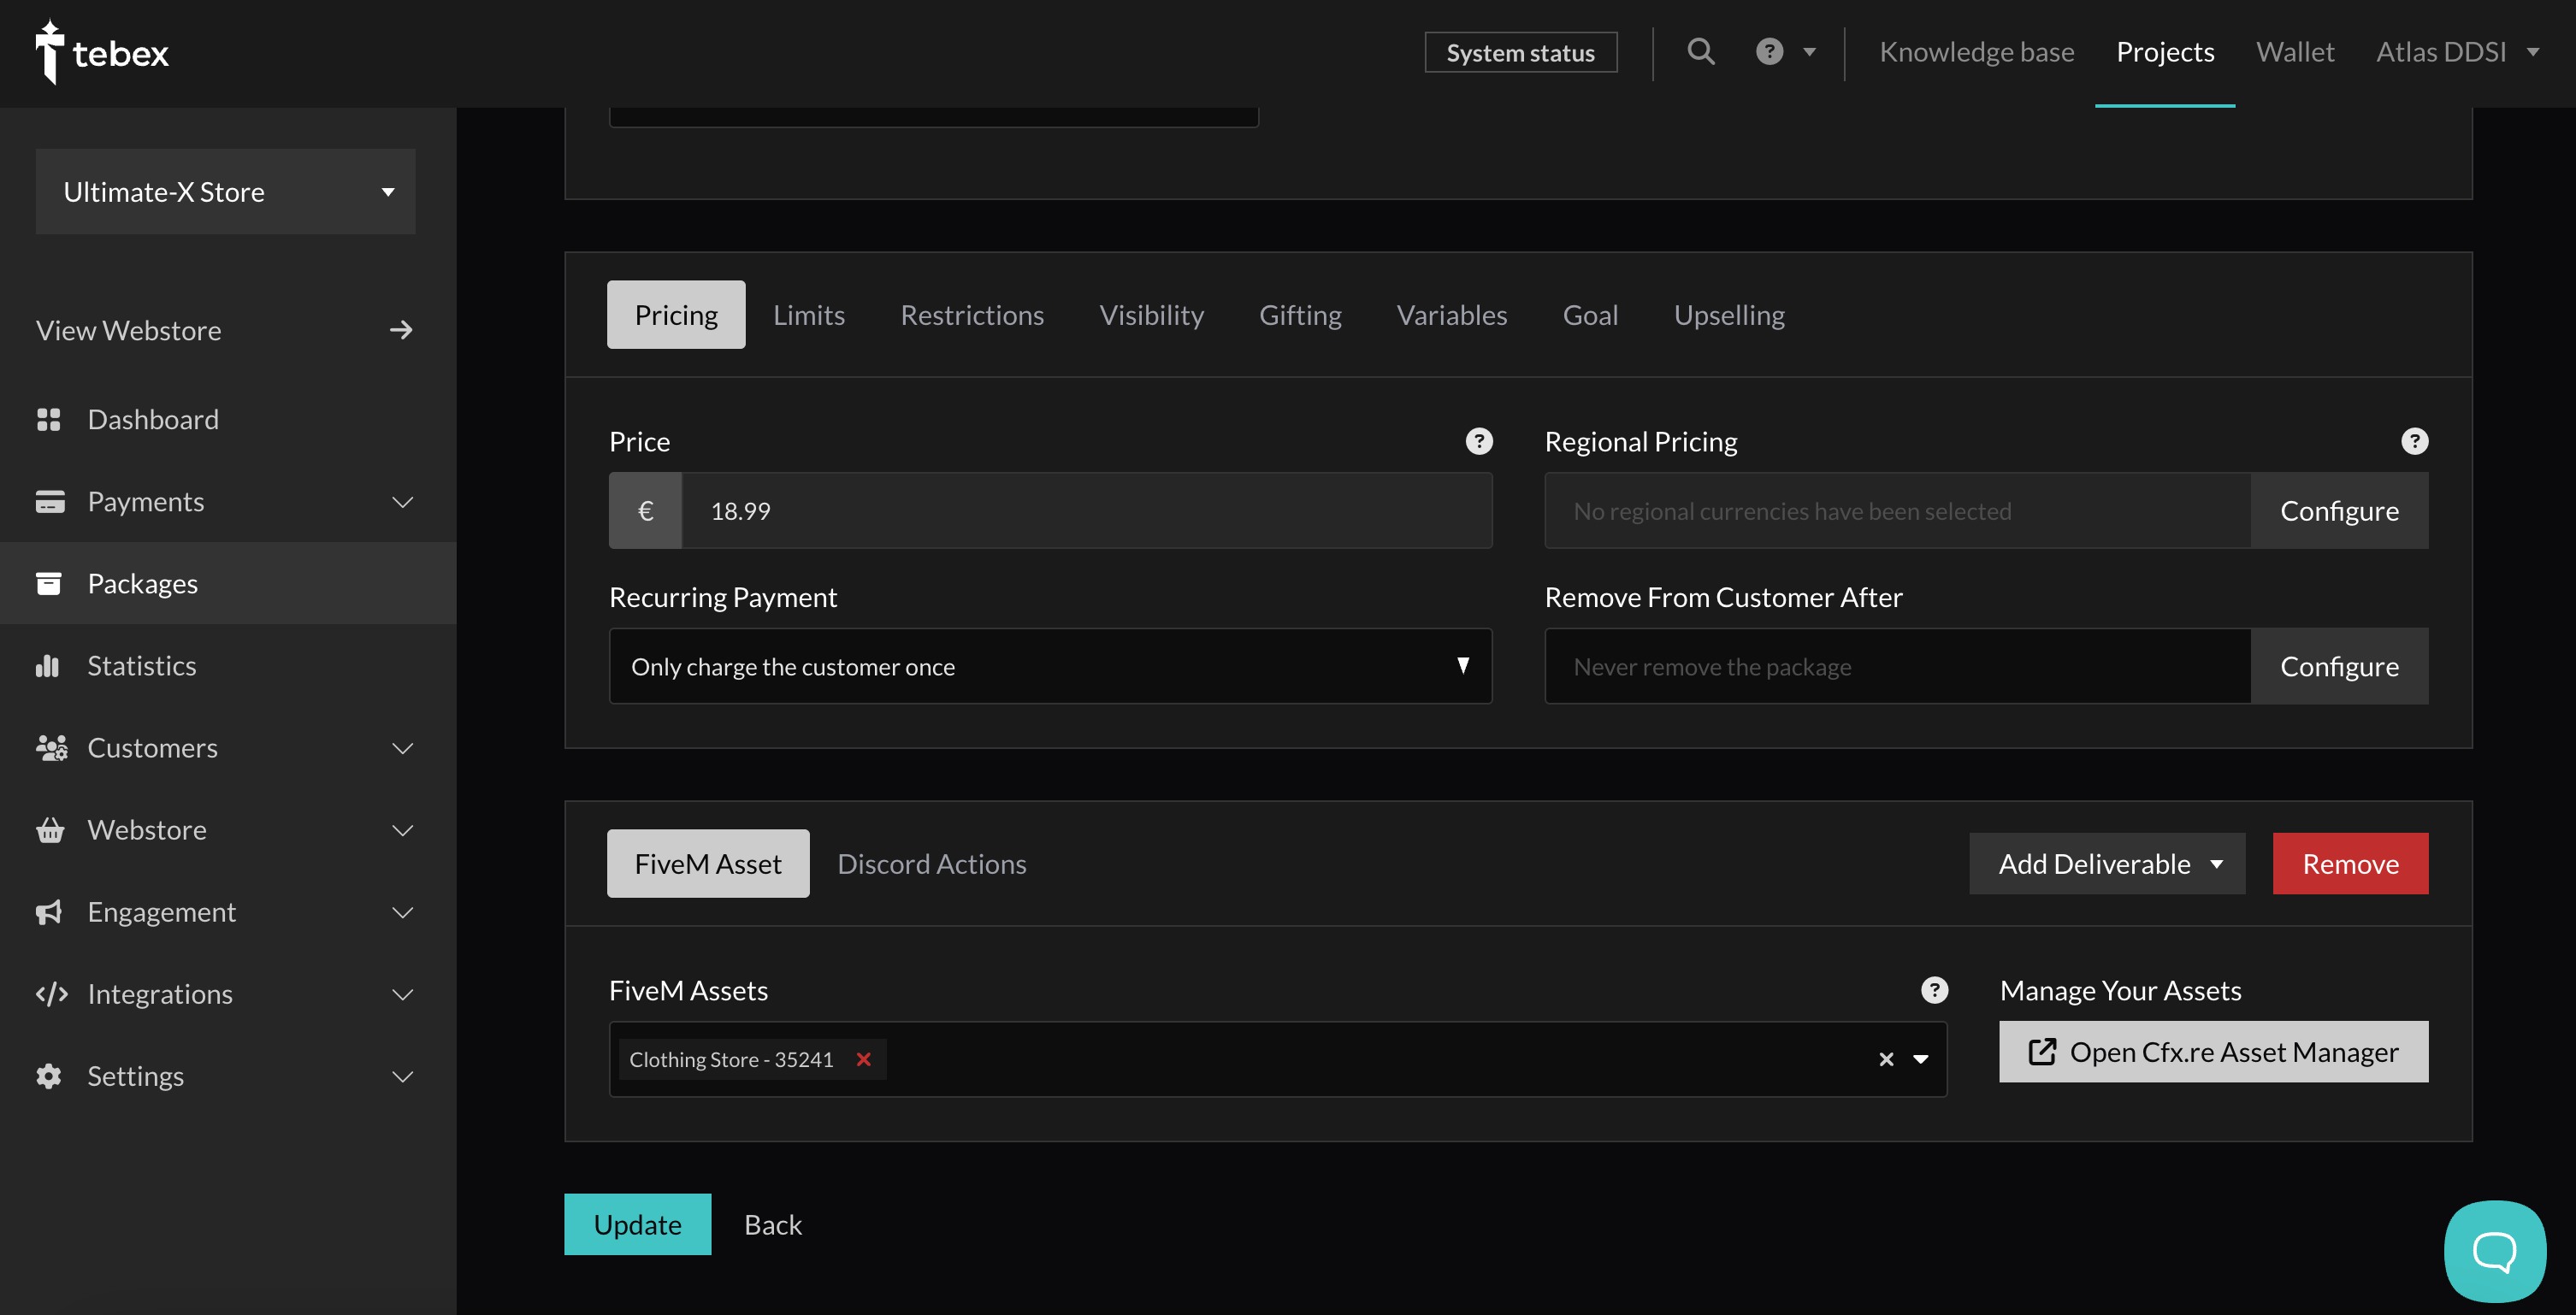Click the Dashboard grid icon

(x=49, y=419)
